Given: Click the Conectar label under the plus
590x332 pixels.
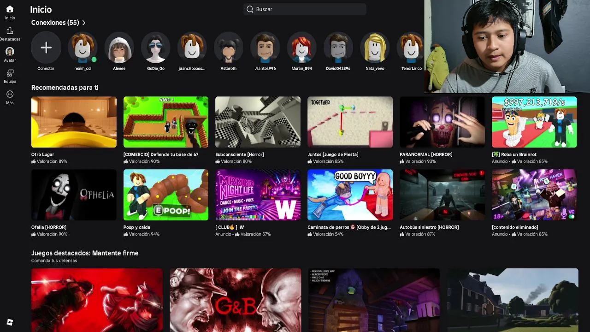Looking at the screenshot, I should click(46, 68).
